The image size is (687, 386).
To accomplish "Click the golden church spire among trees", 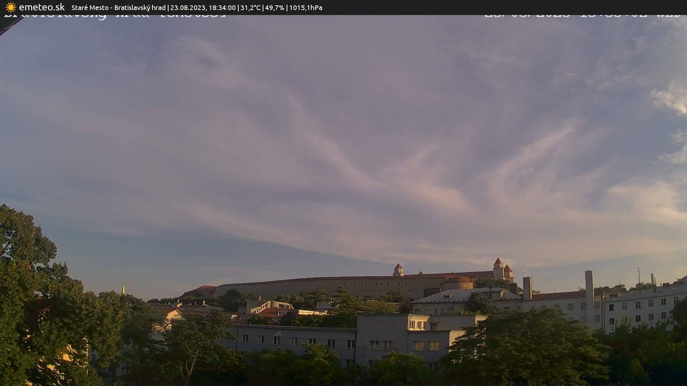I will click(x=123, y=289).
